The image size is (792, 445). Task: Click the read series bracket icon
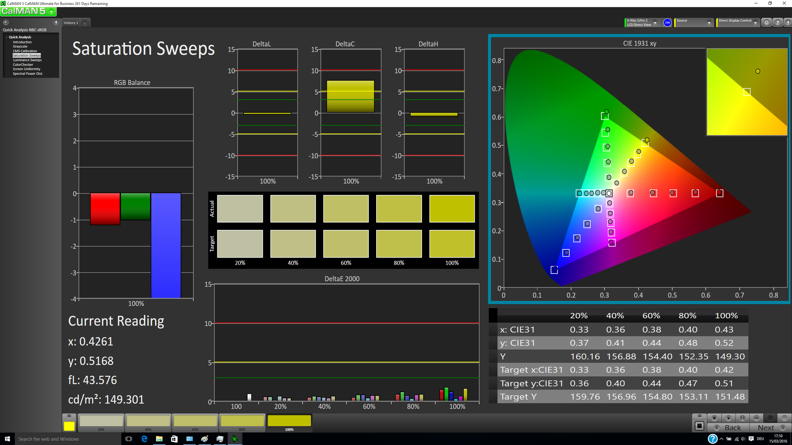[x=742, y=418]
